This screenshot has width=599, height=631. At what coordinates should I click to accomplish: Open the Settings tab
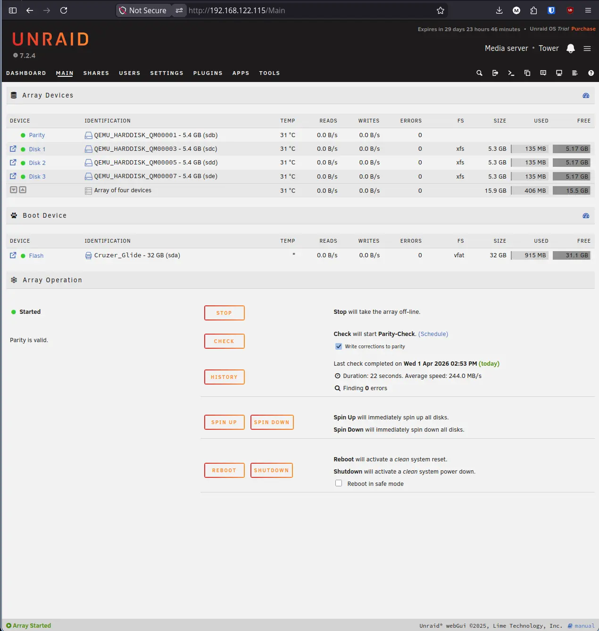pos(166,73)
